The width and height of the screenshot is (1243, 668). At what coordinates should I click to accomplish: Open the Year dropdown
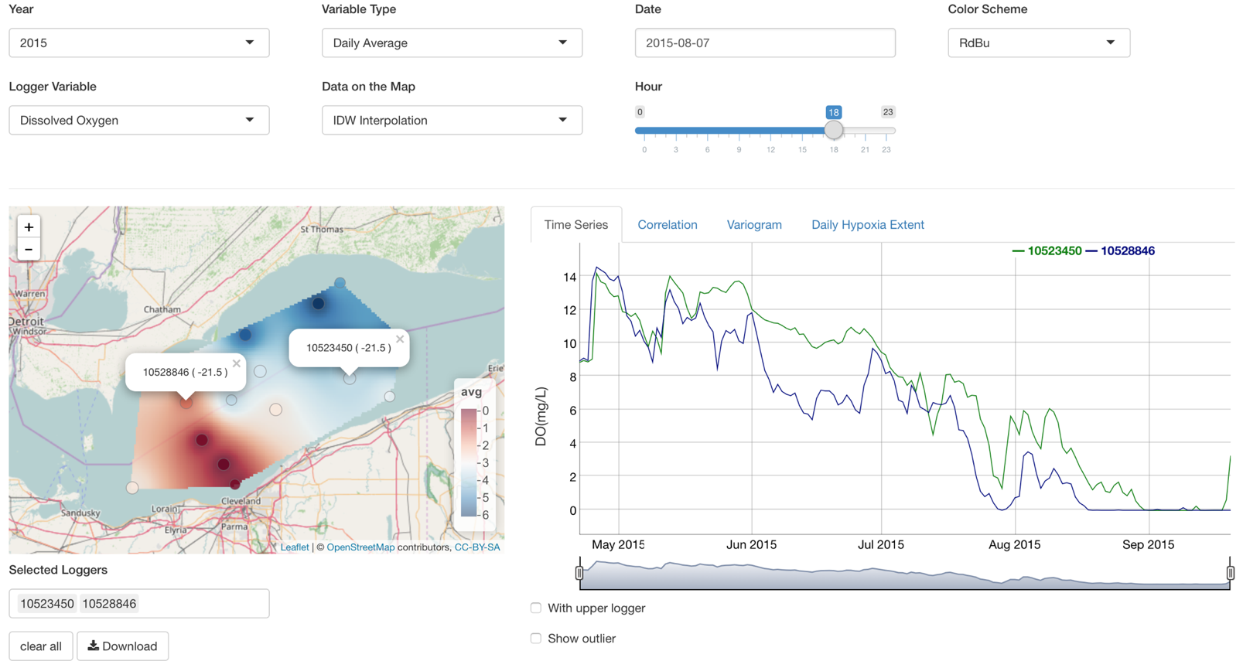(x=139, y=43)
